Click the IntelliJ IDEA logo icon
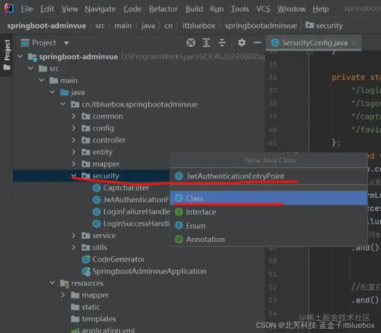The width and height of the screenshot is (381, 333). click(x=9, y=8)
